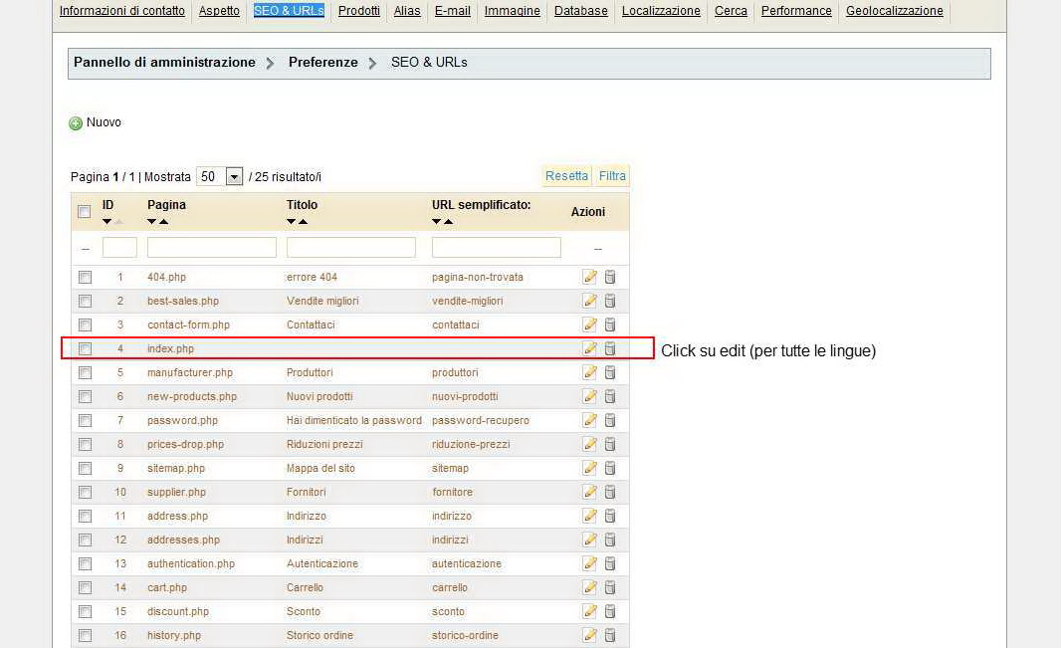The image size is (1061, 648).
Task: Delete the password.php row
Action: tap(610, 420)
